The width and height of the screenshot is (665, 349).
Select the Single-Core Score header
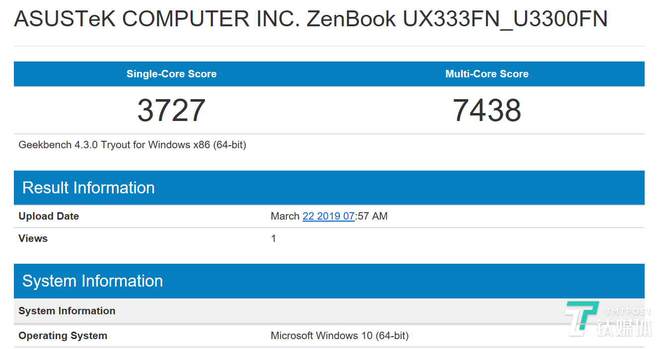click(x=171, y=73)
